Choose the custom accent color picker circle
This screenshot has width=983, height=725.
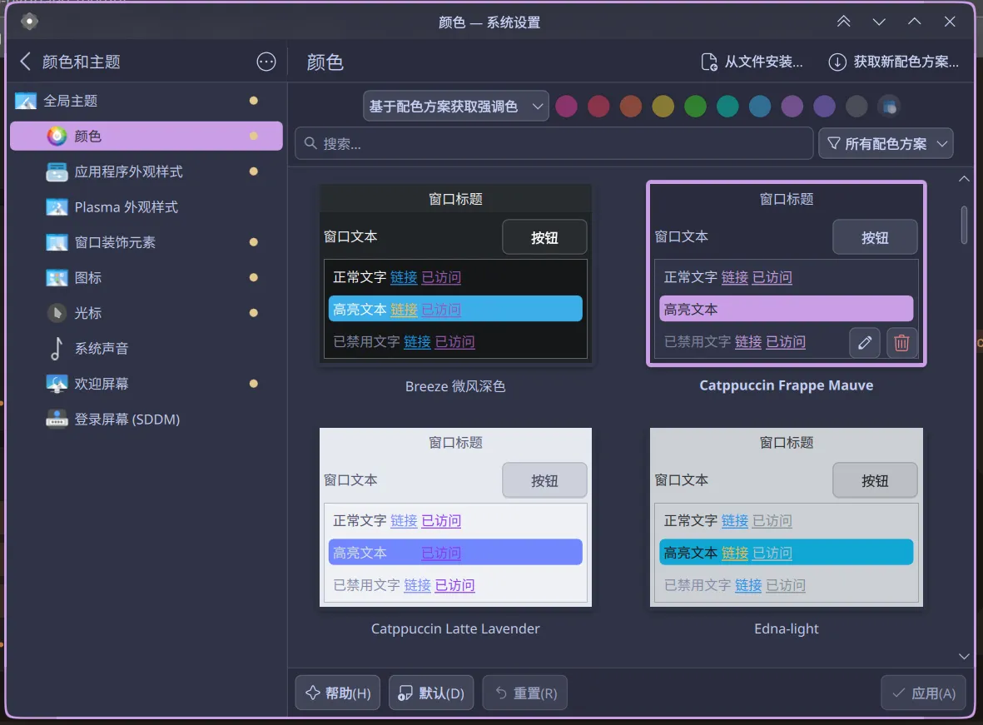pyautogui.click(x=889, y=107)
